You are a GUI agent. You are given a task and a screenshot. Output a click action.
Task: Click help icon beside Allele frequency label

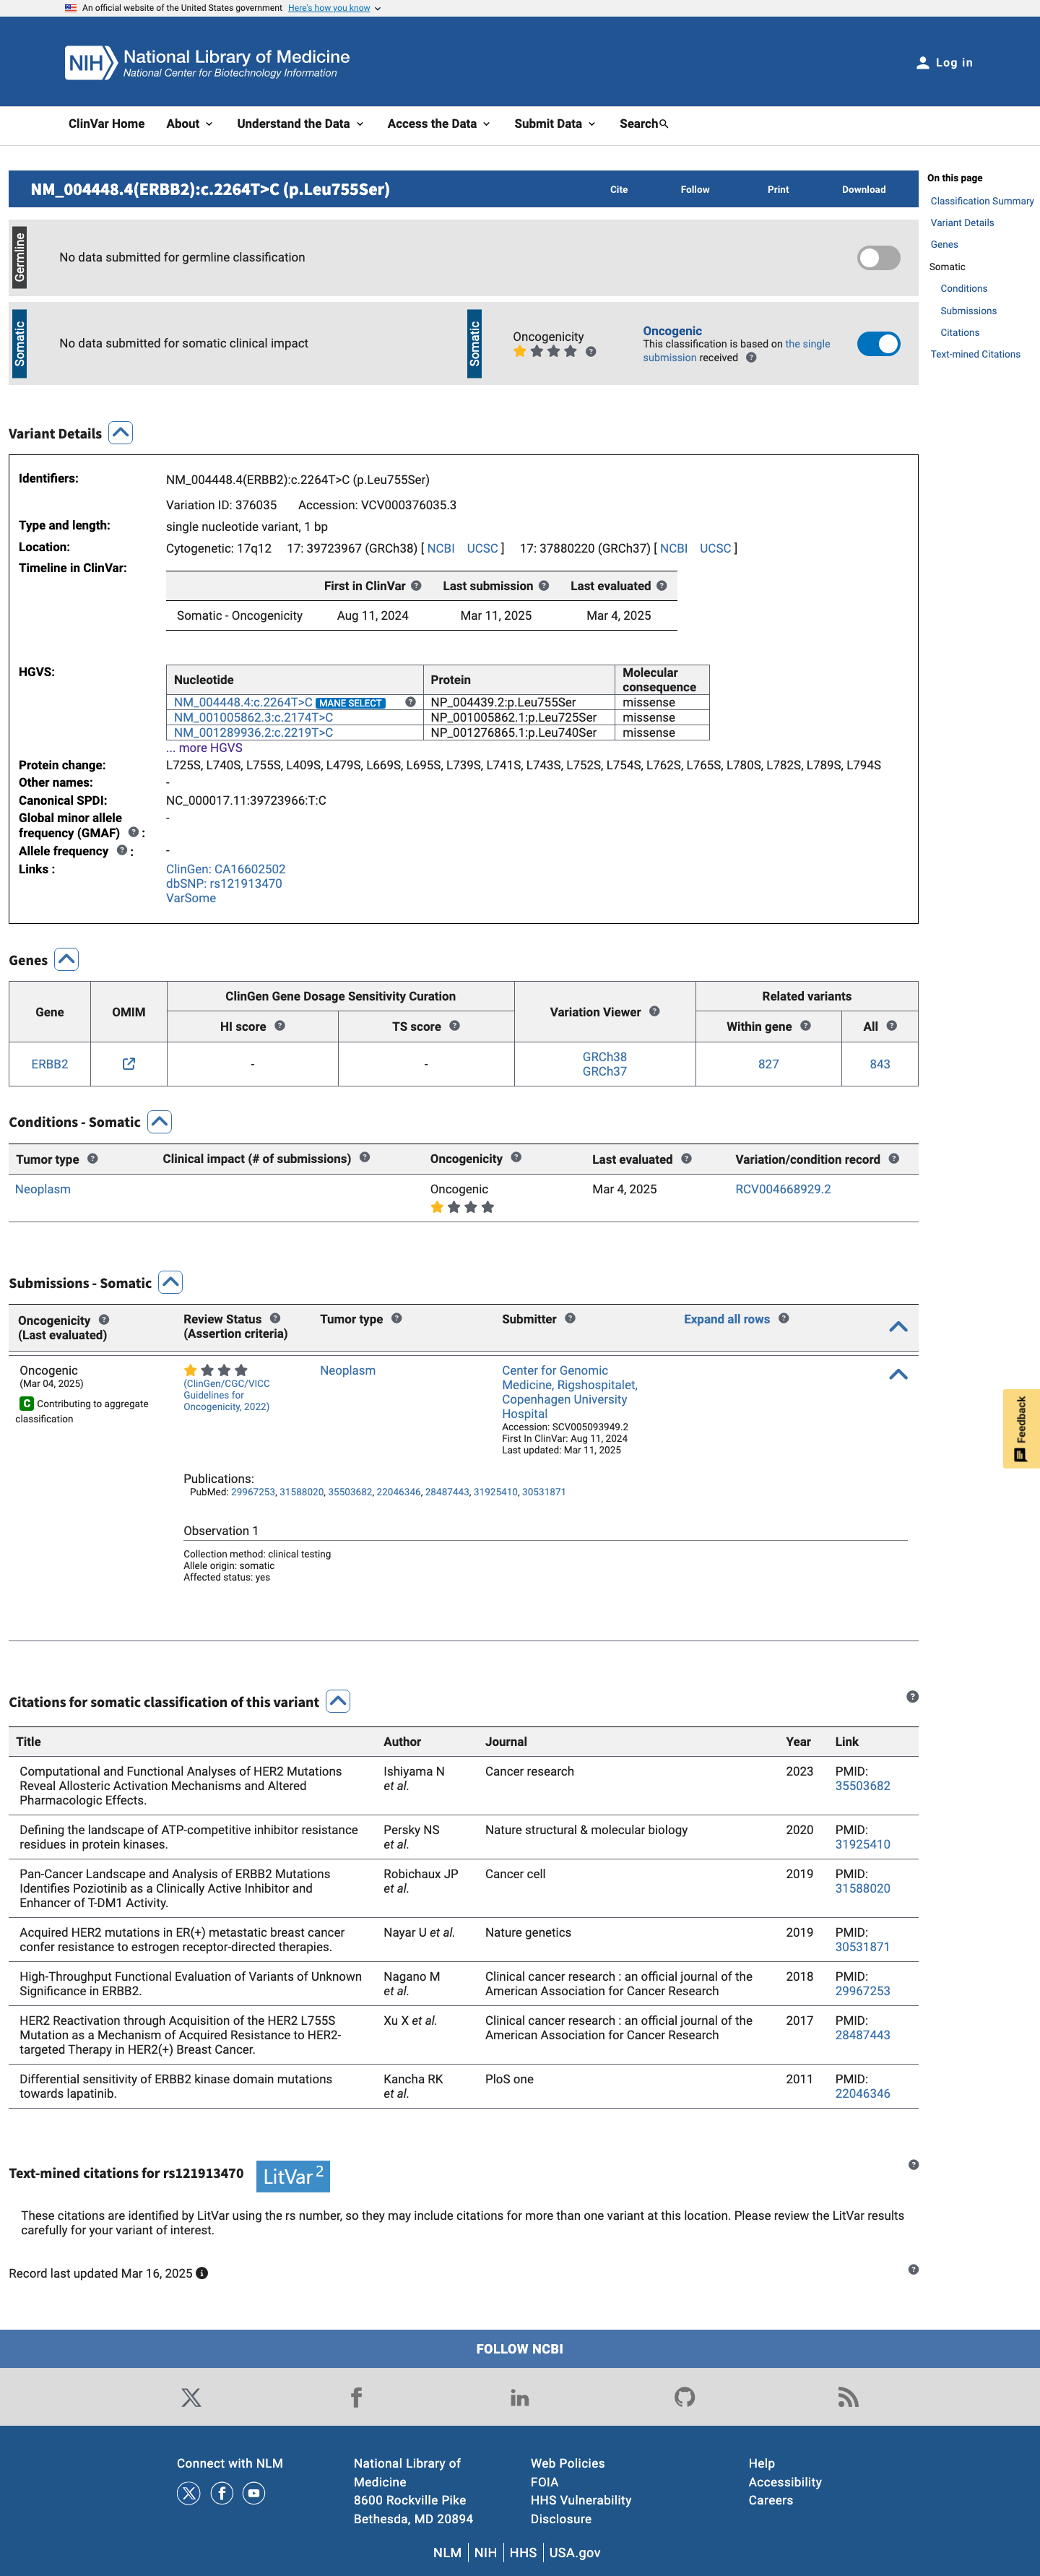(x=122, y=851)
